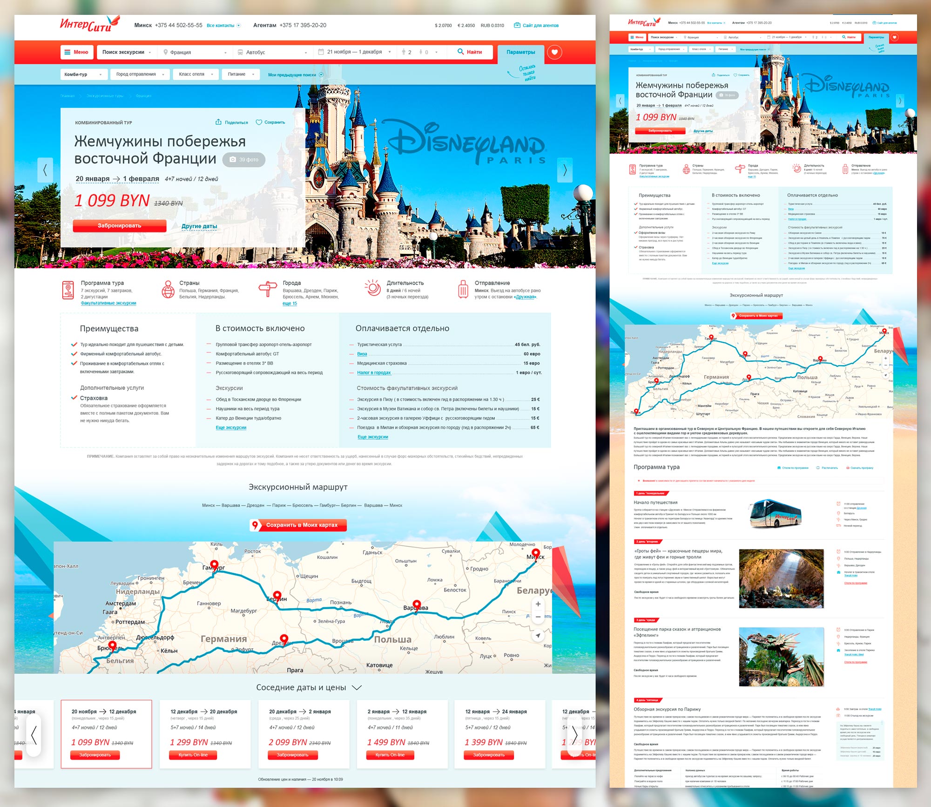Click Купить On-line on the 1 299 BYN card
931x807 pixels.
[x=193, y=755]
